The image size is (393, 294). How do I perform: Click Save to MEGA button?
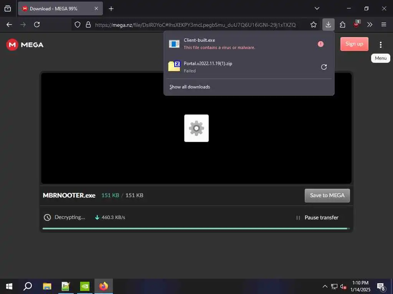coord(327,196)
